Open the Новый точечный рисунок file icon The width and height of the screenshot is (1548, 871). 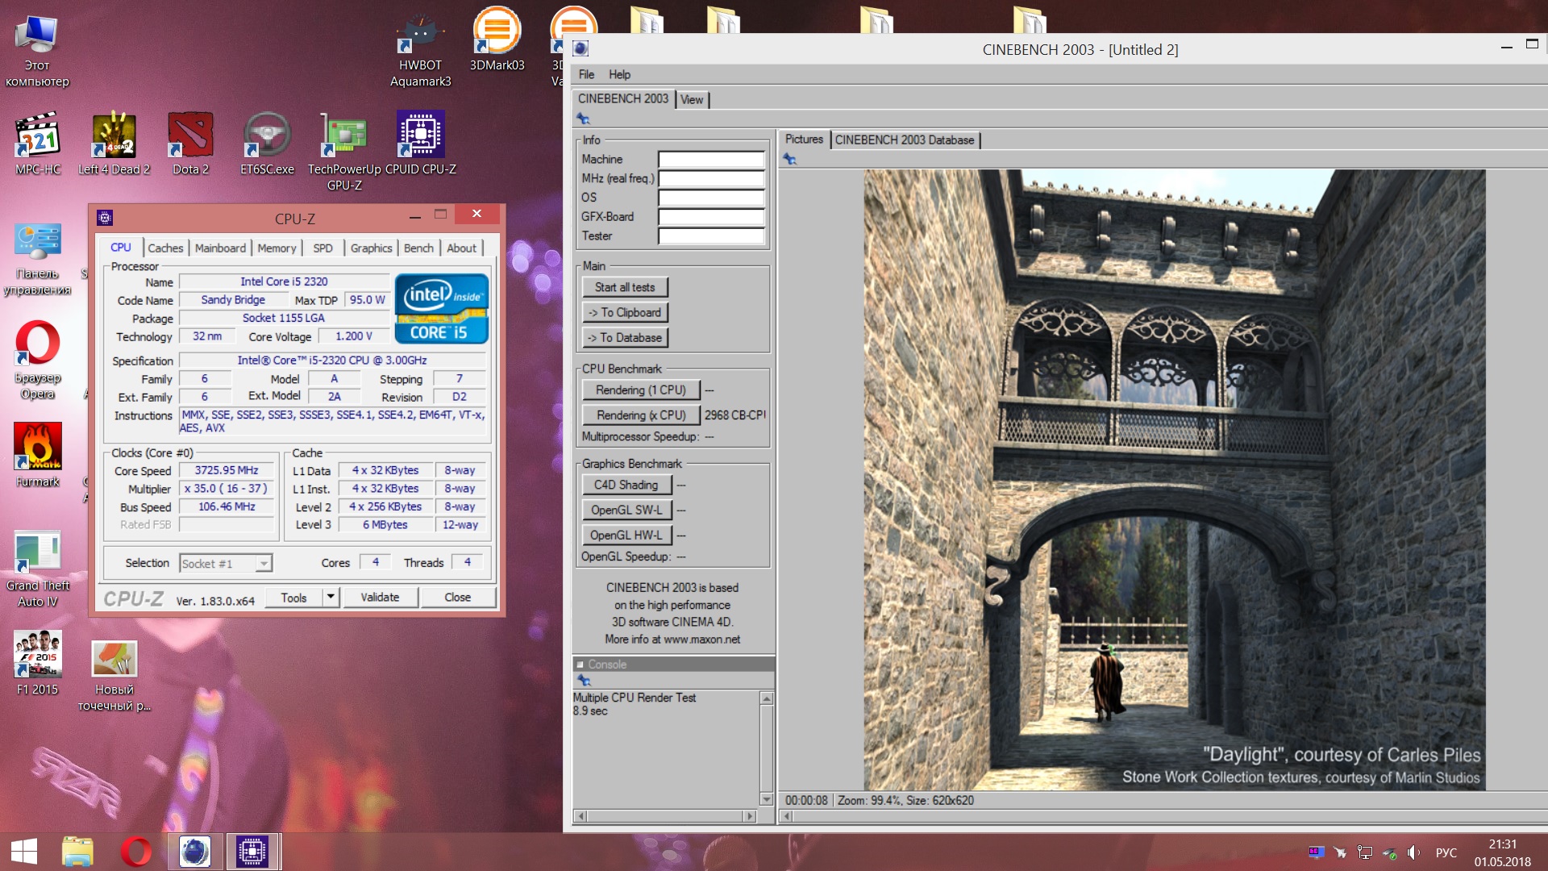tap(114, 676)
